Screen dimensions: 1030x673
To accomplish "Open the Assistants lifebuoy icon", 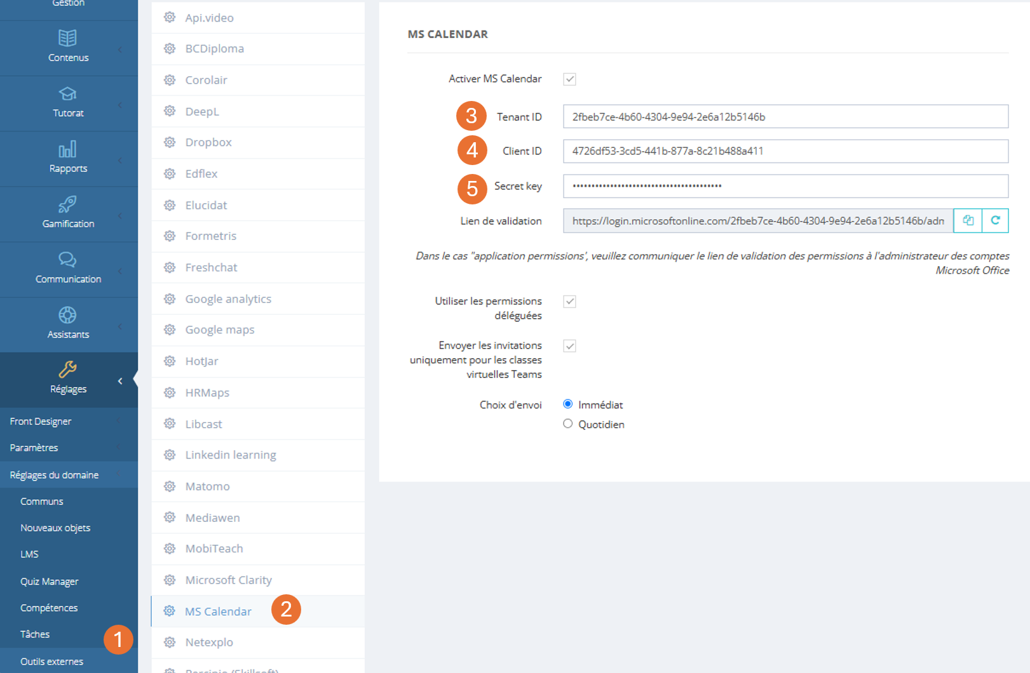I will 67,315.
